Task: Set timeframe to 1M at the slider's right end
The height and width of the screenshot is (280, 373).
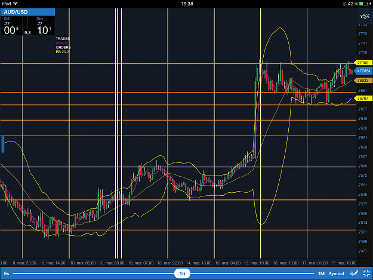Action: [x=321, y=273]
